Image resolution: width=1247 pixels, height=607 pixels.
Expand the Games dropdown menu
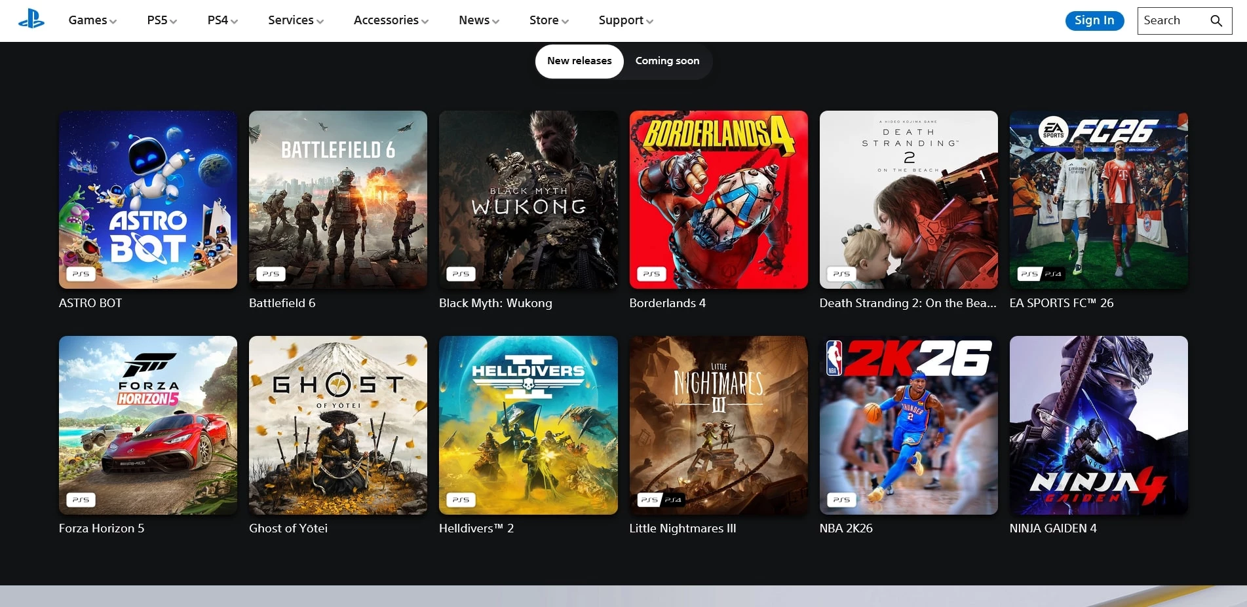pos(92,20)
